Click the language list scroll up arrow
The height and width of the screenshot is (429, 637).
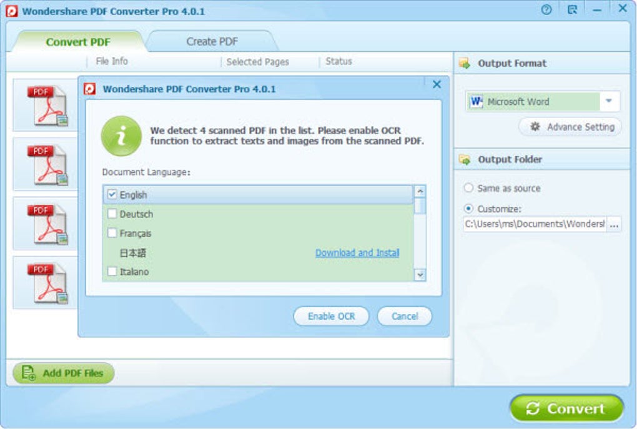pos(420,191)
